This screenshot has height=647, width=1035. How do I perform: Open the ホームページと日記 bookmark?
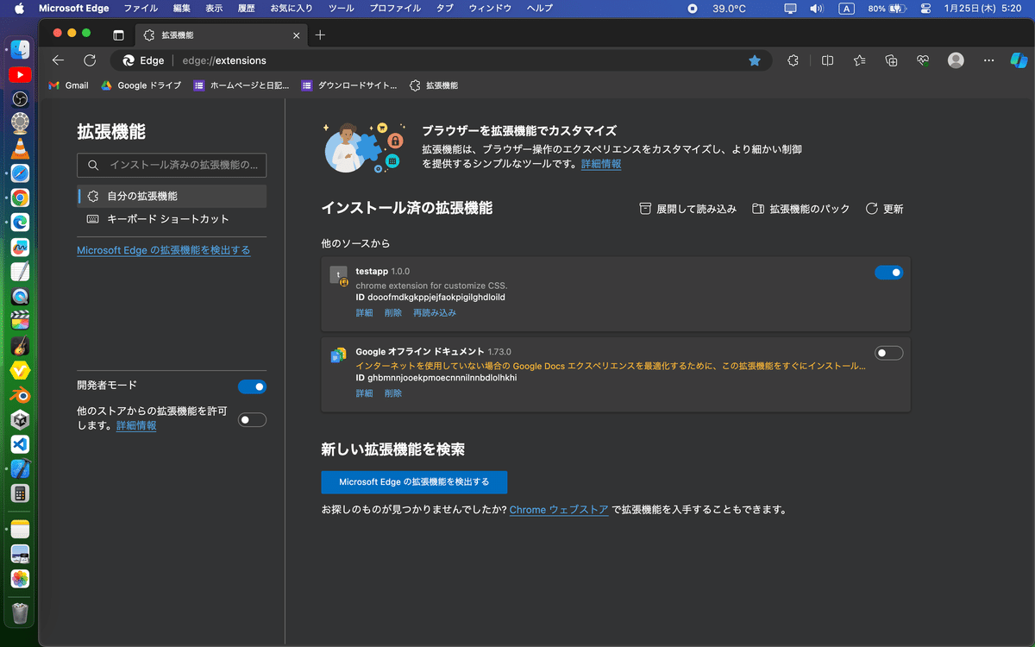click(241, 85)
